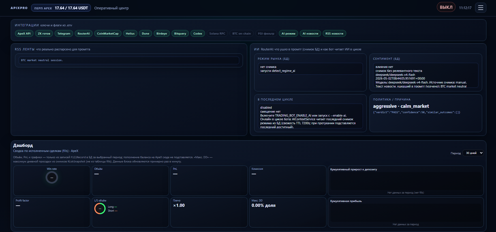496x232 pixels.
Task: Click the RouterAI integration chip
Action: pos(84,33)
